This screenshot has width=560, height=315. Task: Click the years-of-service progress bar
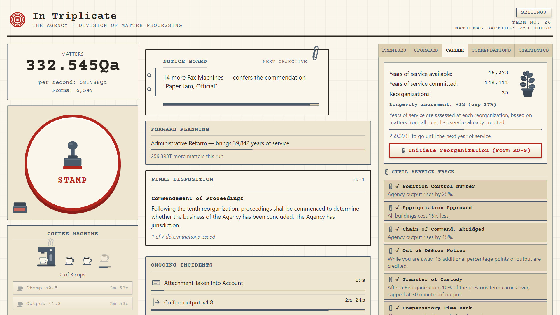click(x=465, y=129)
